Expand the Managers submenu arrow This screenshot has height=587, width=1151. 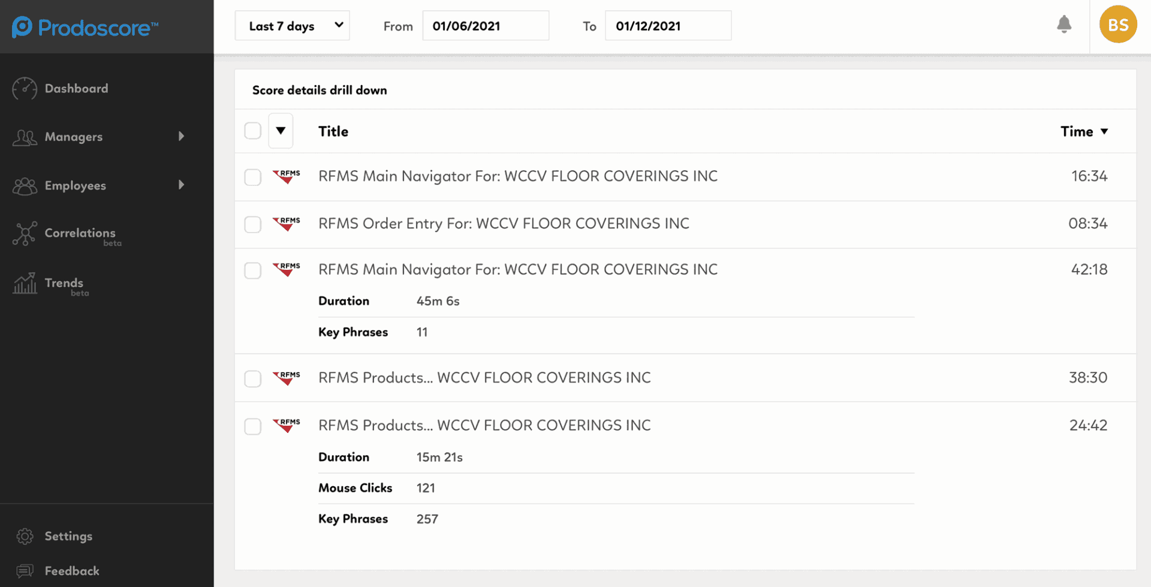pyautogui.click(x=181, y=137)
